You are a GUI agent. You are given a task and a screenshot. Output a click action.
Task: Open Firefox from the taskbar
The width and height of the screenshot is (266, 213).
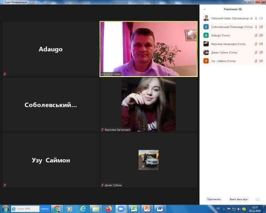pos(108,209)
